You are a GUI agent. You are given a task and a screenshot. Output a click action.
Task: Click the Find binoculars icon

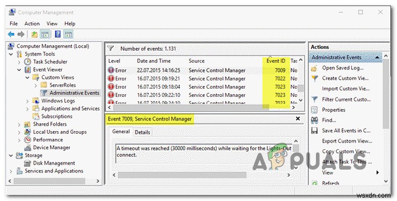tap(314, 120)
